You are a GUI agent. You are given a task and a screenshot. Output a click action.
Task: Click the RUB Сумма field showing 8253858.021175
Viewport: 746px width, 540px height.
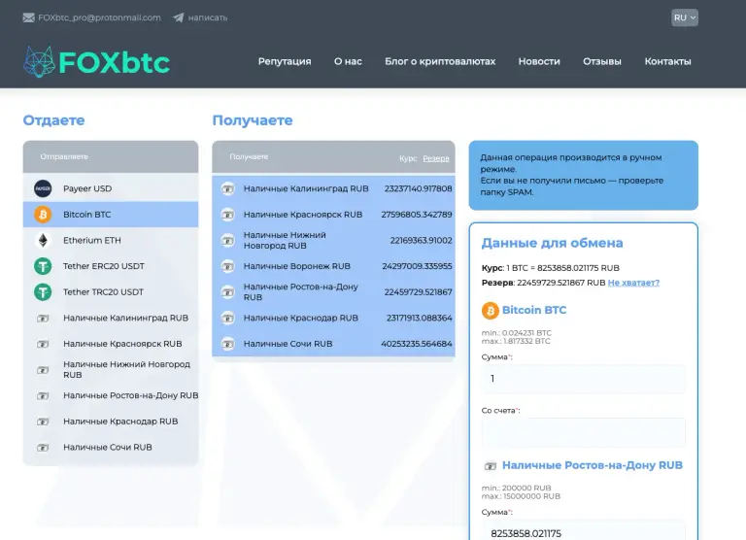click(583, 532)
